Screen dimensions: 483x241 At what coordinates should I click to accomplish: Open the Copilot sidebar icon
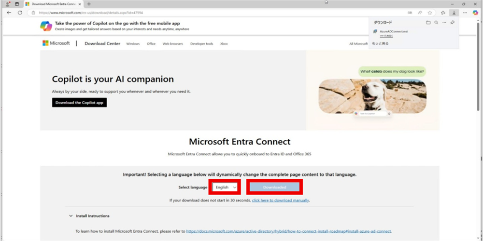(x=476, y=13)
